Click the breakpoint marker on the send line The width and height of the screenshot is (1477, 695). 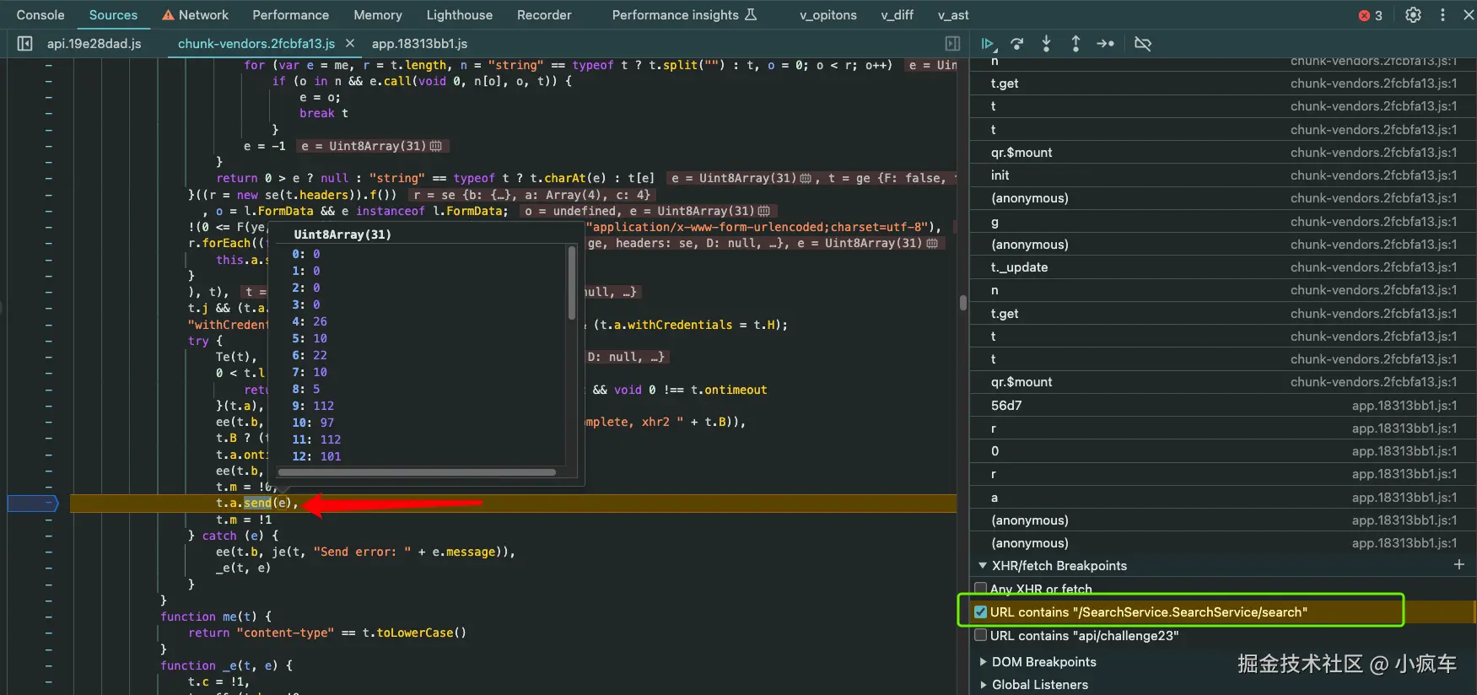pos(33,504)
